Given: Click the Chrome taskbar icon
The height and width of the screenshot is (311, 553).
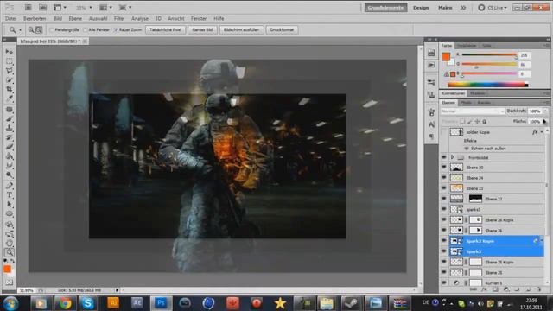Looking at the screenshot, I should (x=65, y=303).
